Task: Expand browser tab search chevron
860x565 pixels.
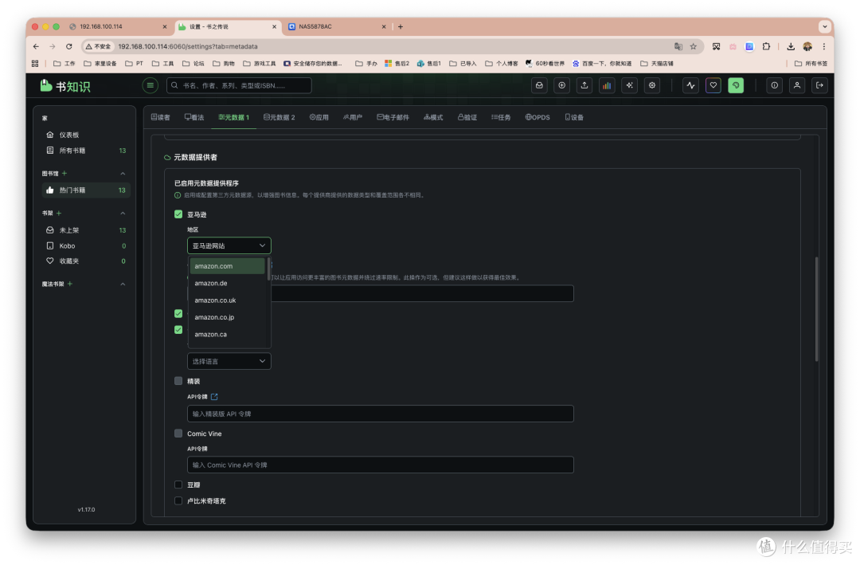Action: [x=824, y=26]
